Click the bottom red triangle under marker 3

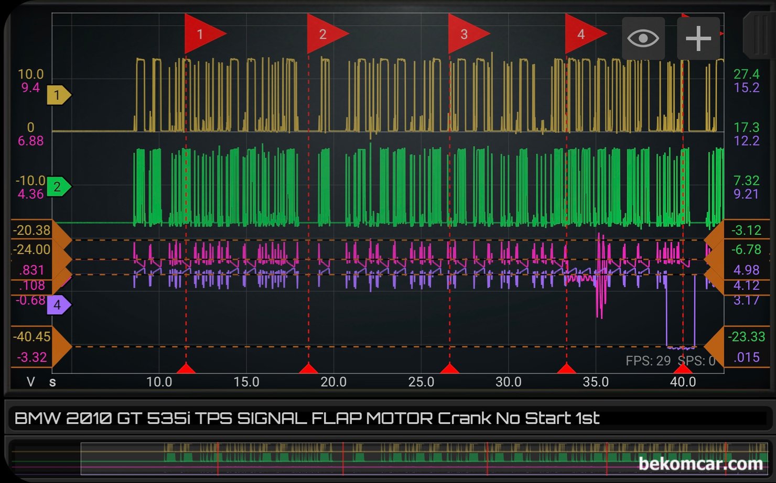[449, 368]
